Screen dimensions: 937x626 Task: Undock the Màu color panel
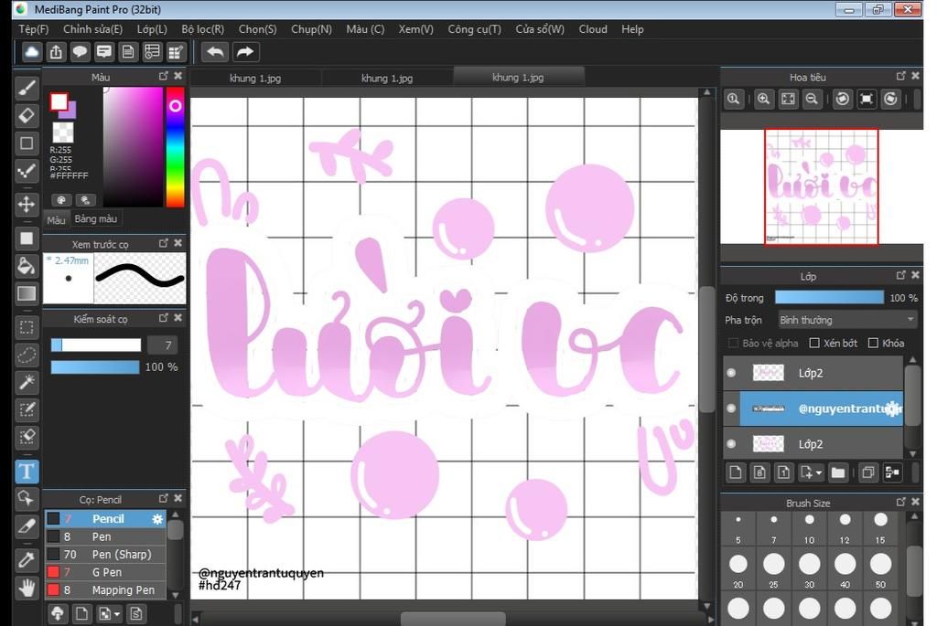[164, 77]
